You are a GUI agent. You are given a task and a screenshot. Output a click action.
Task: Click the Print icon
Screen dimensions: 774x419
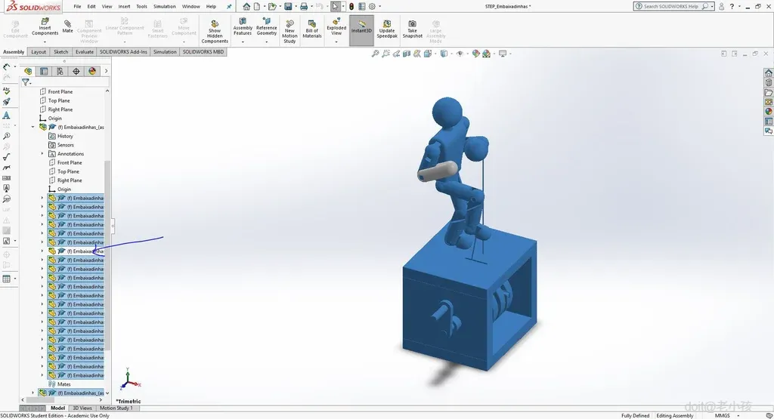(304, 6)
